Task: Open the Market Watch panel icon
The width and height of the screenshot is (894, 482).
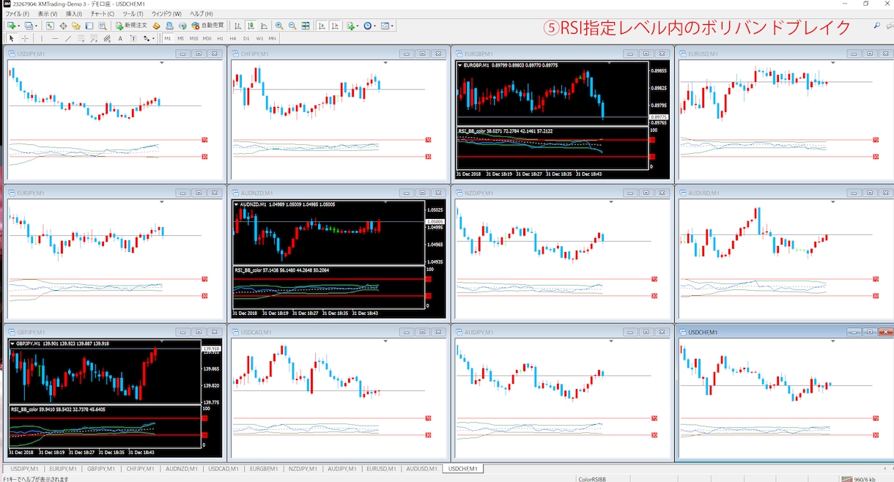Action: (50, 26)
